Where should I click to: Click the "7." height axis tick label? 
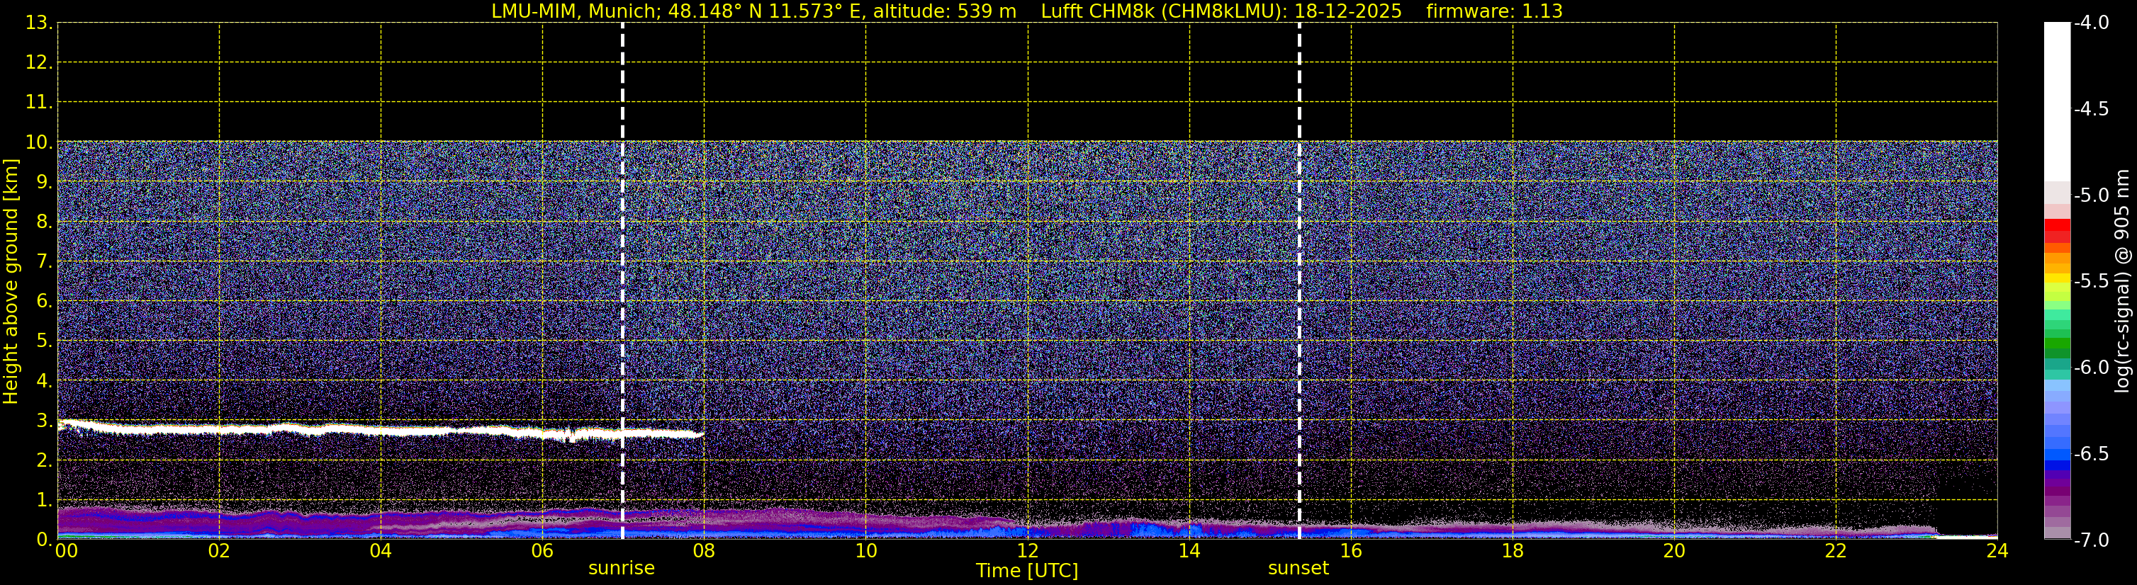pos(44,262)
